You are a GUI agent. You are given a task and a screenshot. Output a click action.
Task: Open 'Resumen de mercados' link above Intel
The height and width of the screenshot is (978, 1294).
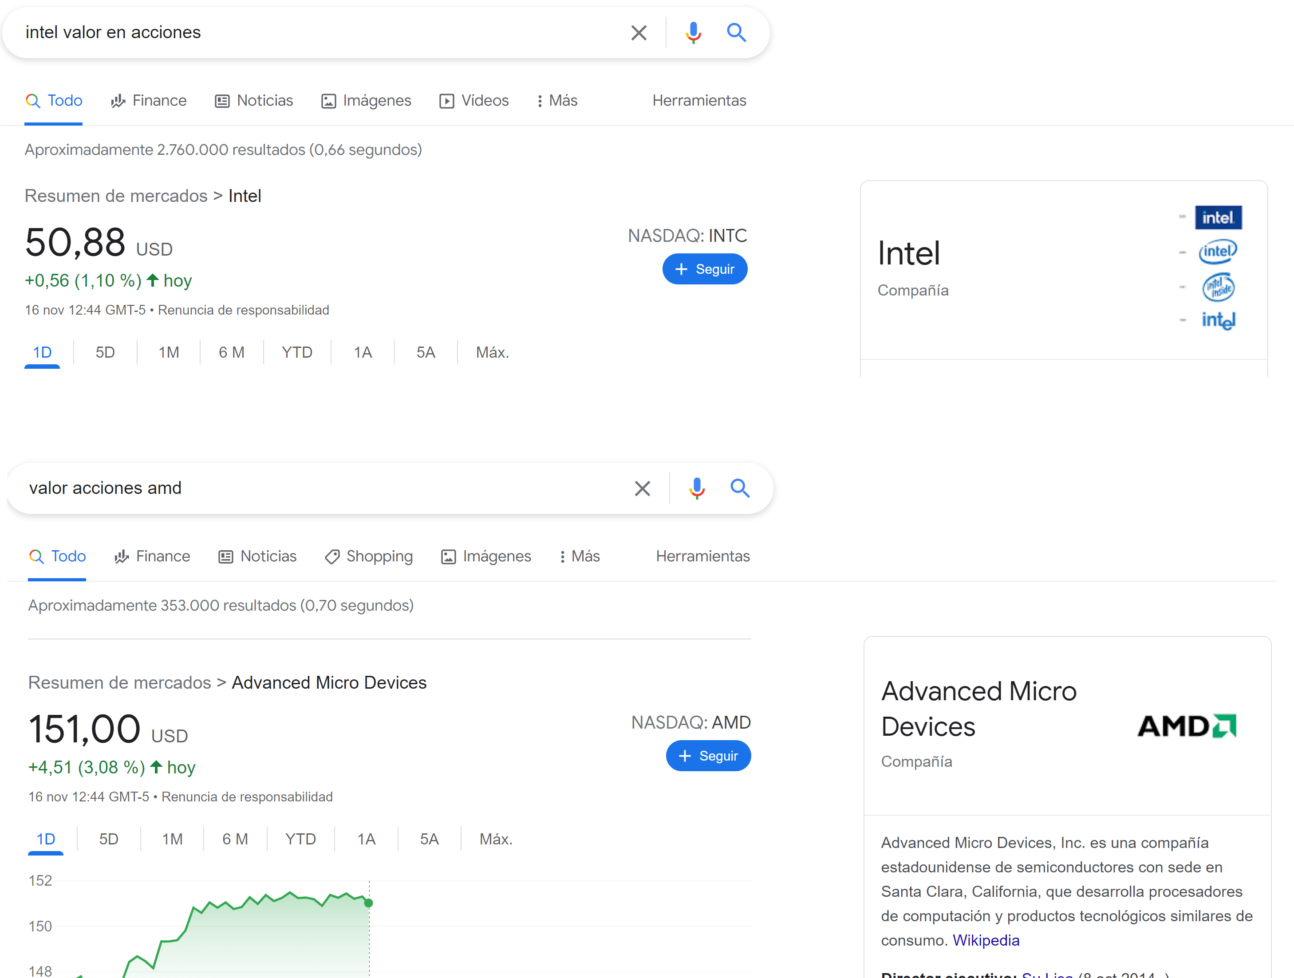[116, 196]
